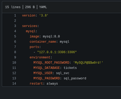Click the MYSQL_DATABASE value tickets
This screenshot has width=121, height=99.
tap(70, 68)
